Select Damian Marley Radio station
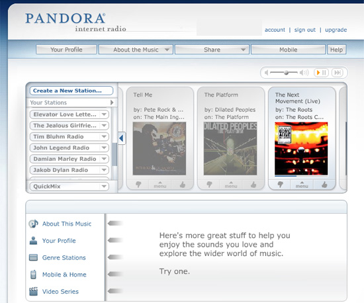The height and width of the screenshot is (303, 364). [66, 159]
